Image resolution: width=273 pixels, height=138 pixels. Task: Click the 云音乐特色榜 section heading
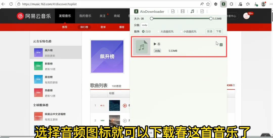point(42,41)
